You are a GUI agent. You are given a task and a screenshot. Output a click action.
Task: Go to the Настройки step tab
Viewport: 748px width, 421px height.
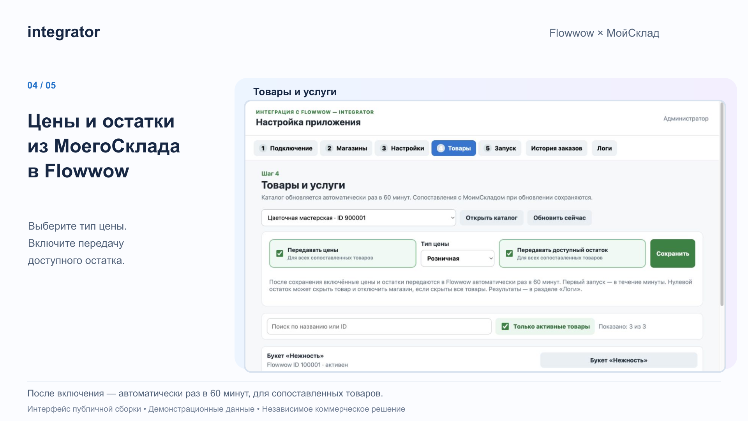[x=402, y=148]
